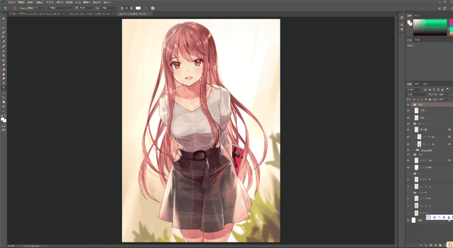
Task: Select the Move tool
Action: (3, 19)
